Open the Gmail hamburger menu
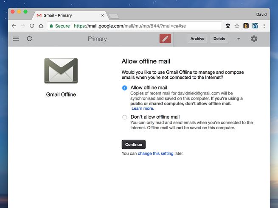This screenshot has width=278, height=208. pyautogui.click(x=16, y=39)
